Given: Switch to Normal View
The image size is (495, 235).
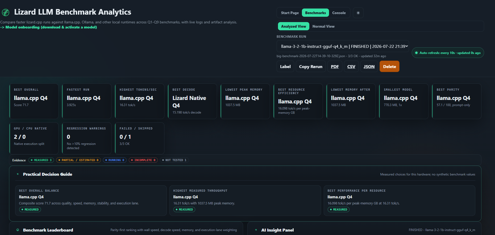Looking at the screenshot, I should 323,26.
